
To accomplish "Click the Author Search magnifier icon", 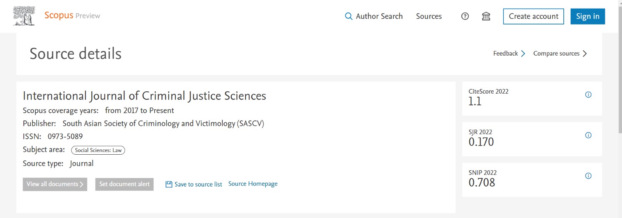I will click(349, 16).
